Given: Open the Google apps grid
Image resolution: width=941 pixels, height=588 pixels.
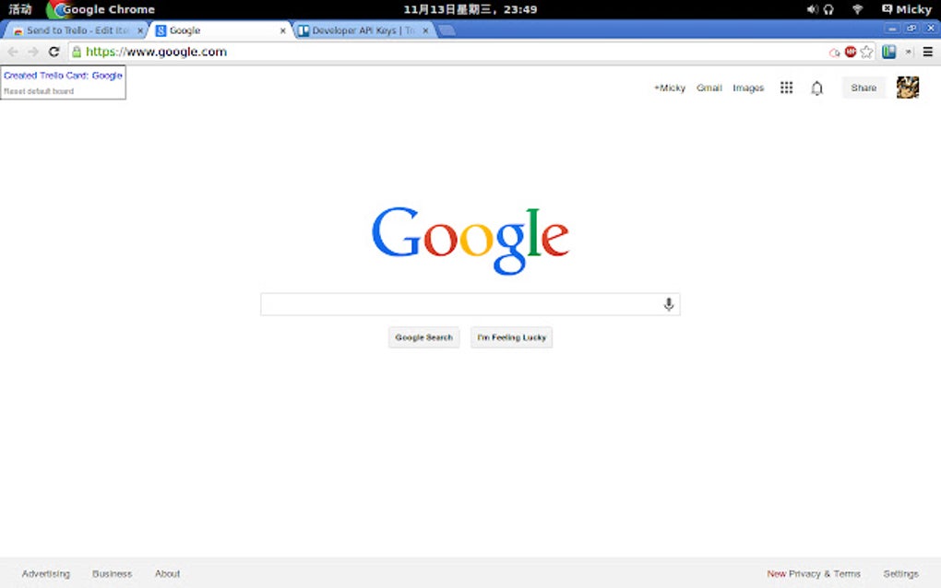Looking at the screenshot, I should (786, 88).
